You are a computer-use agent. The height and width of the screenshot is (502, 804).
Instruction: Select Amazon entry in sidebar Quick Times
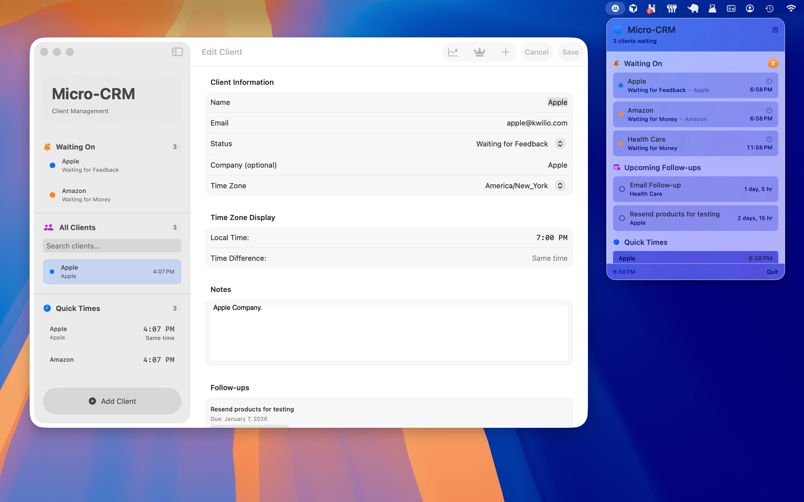(112, 359)
